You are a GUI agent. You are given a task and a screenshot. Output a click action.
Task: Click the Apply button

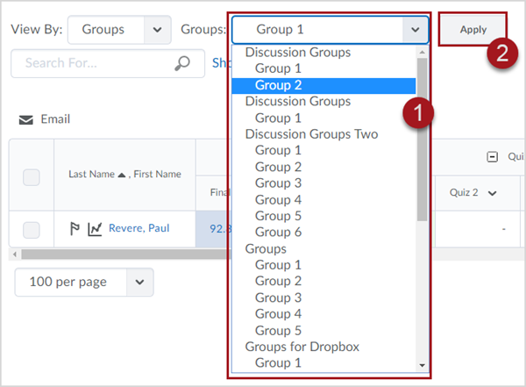[473, 30]
